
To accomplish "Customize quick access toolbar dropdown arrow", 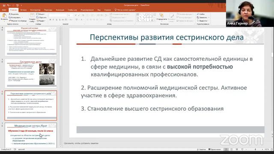I will (21, 5).
